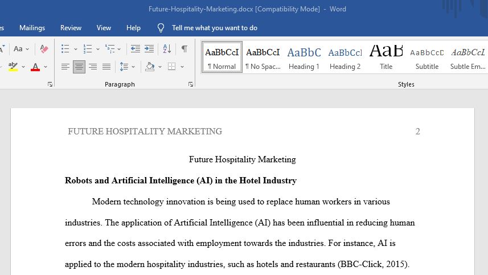488x275 pixels.
Task: Apply the Heading 1 style
Action: (304, 58)
